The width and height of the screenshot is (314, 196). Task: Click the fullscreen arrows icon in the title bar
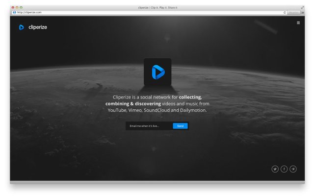(302, 7)
